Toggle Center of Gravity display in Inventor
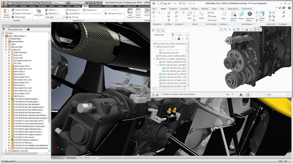 coord(20,10)
